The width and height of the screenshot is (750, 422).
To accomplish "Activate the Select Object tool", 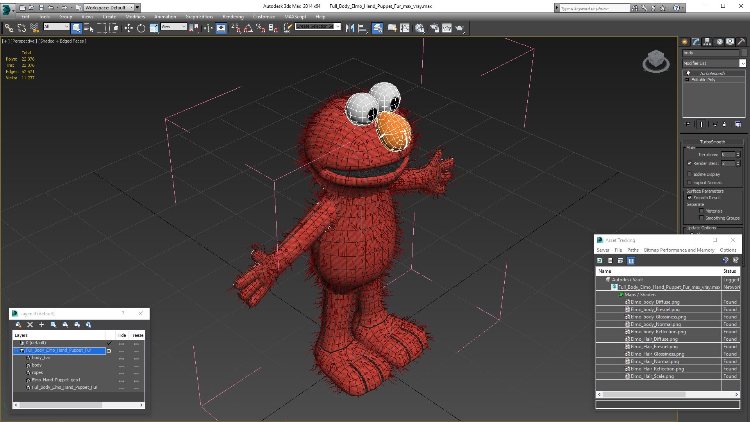I will [76, 28].
